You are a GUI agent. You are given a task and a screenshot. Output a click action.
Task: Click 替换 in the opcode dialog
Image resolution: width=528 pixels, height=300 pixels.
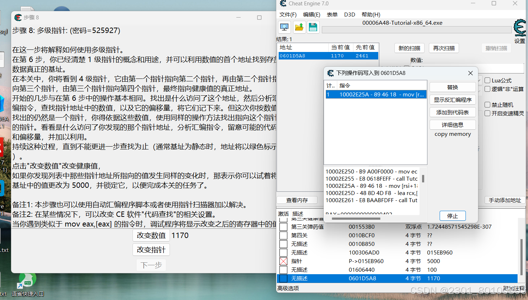453,87
